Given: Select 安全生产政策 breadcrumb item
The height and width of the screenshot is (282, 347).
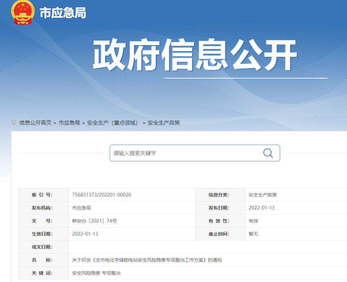Looking at the screenshot, I should 164,123.
